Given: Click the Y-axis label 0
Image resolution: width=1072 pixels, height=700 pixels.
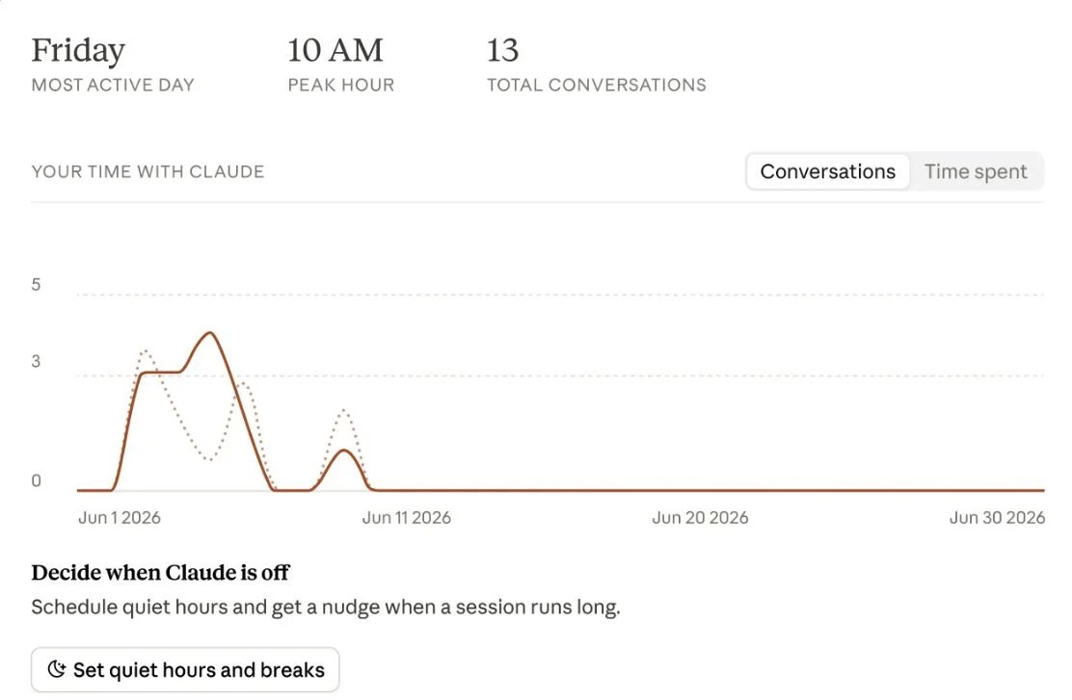Looking at the screenshot, I should (37, 480).
